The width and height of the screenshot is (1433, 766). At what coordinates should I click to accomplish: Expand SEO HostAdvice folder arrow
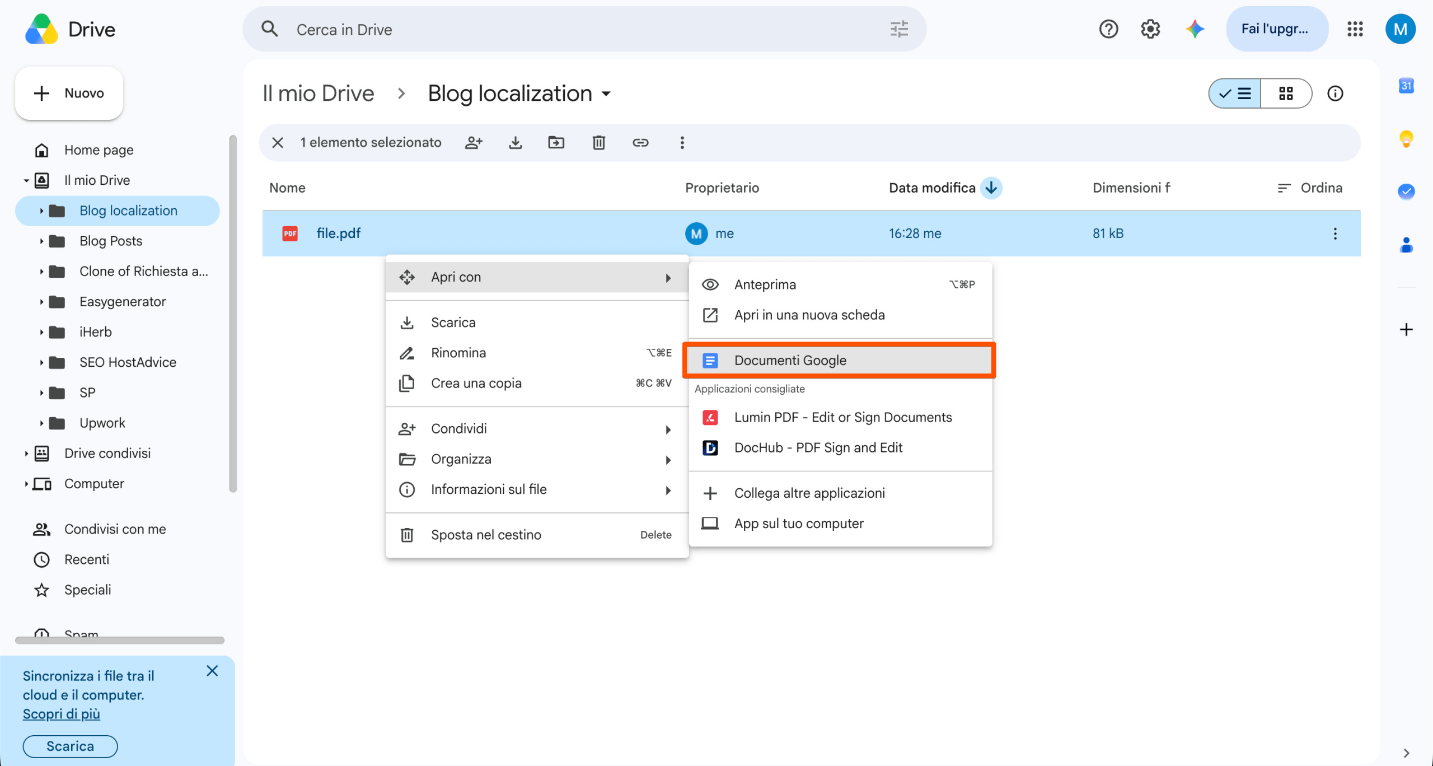tap(41, 362)
